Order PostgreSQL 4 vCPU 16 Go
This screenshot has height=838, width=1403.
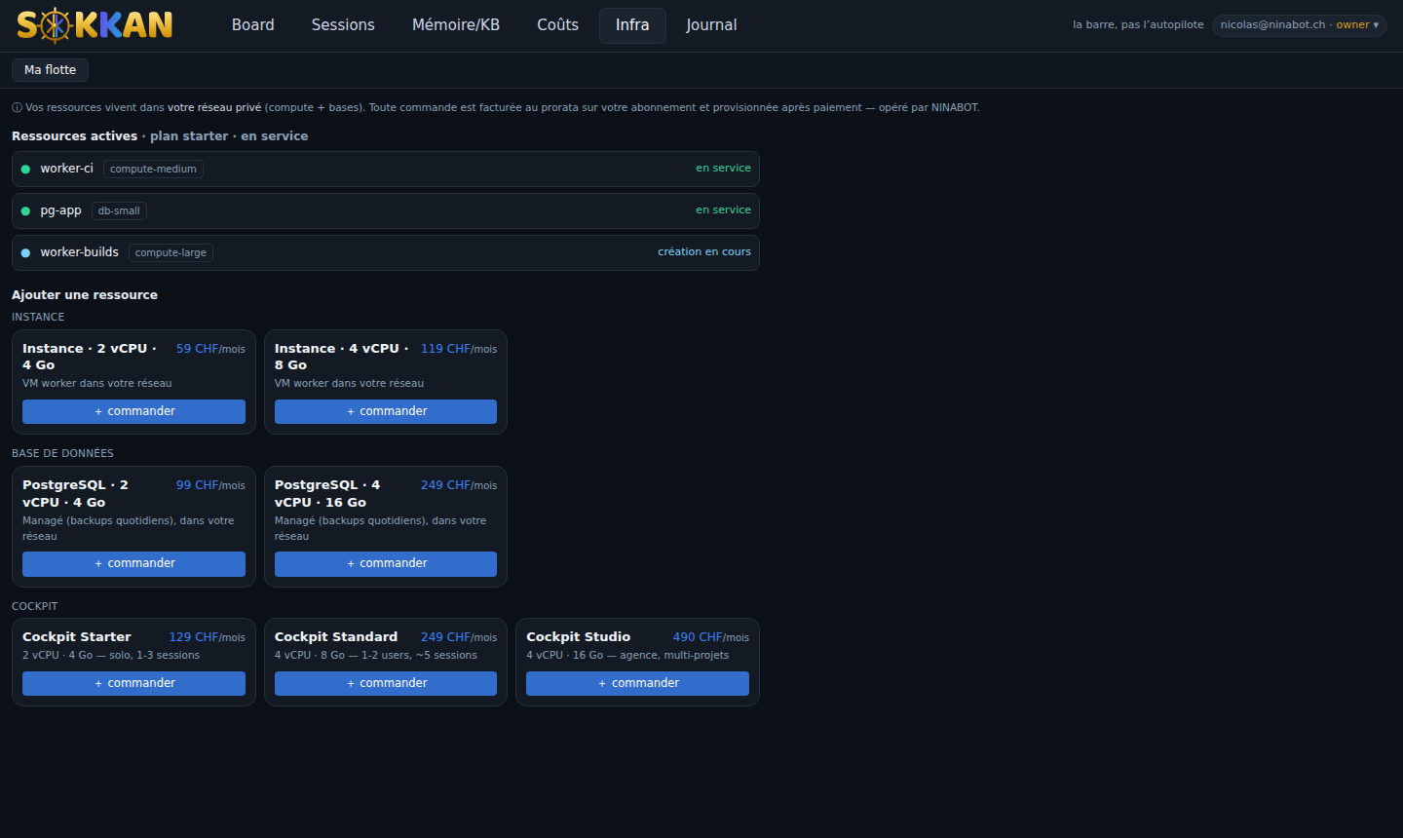(386, 564)
